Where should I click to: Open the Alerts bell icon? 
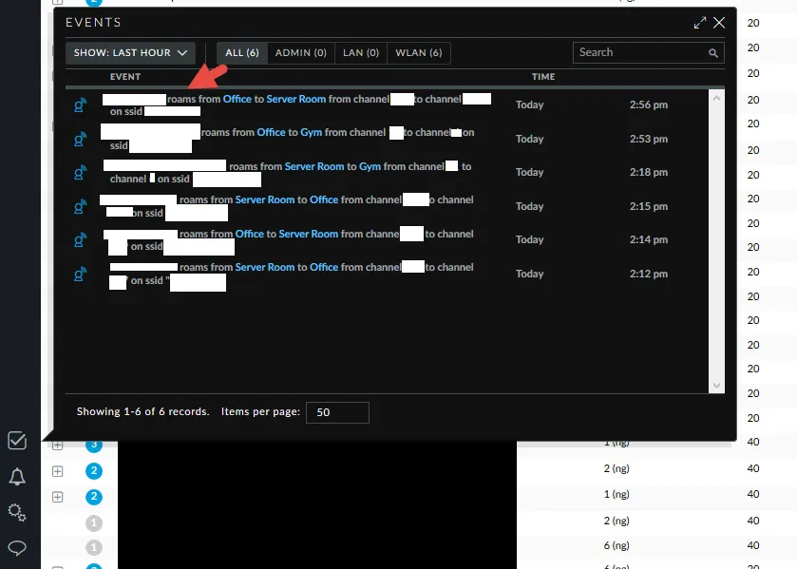click(x=17, y=476)
